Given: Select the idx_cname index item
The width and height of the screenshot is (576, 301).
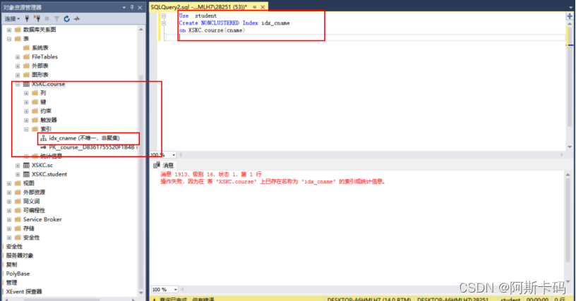Looking at the screenshot, I should [x=84, y=138].
